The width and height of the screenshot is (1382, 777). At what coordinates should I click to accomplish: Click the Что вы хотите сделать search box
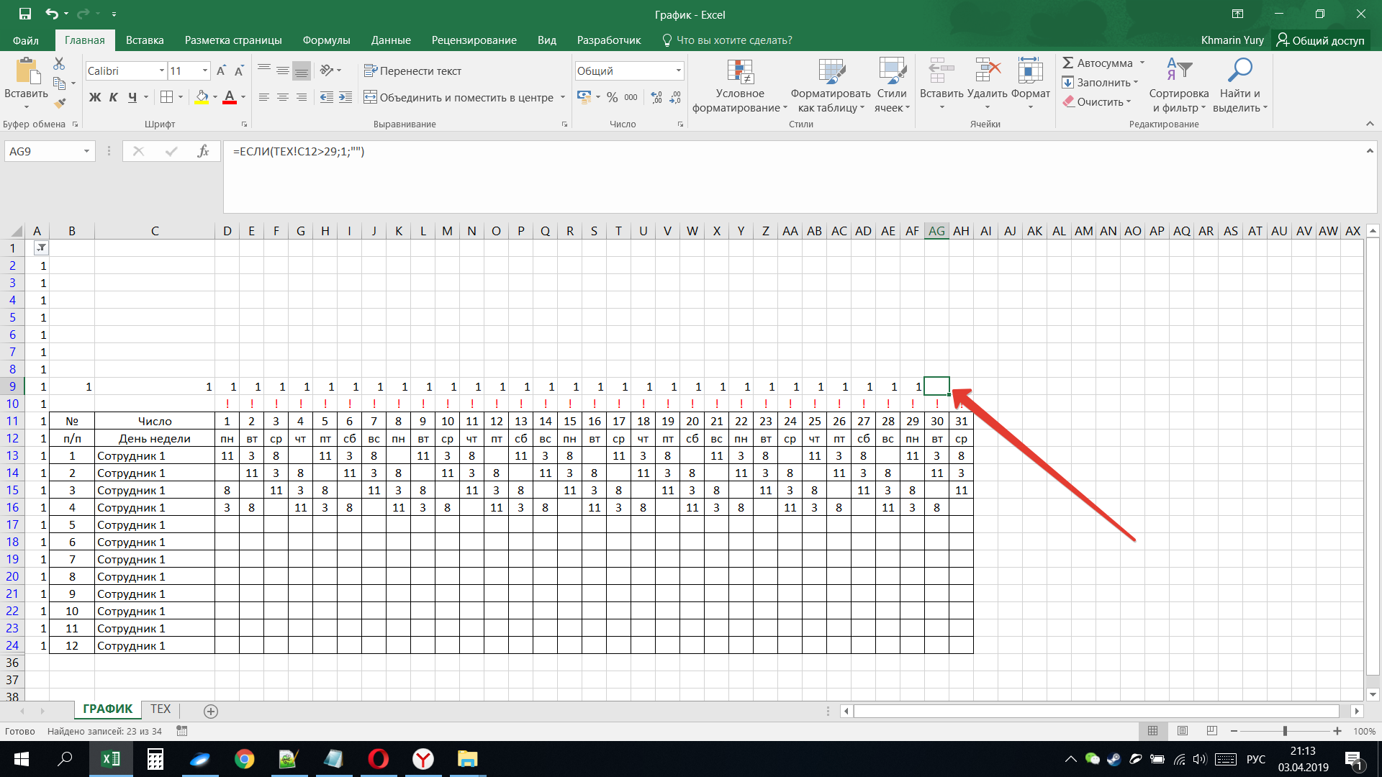click(x=726, y=40)
